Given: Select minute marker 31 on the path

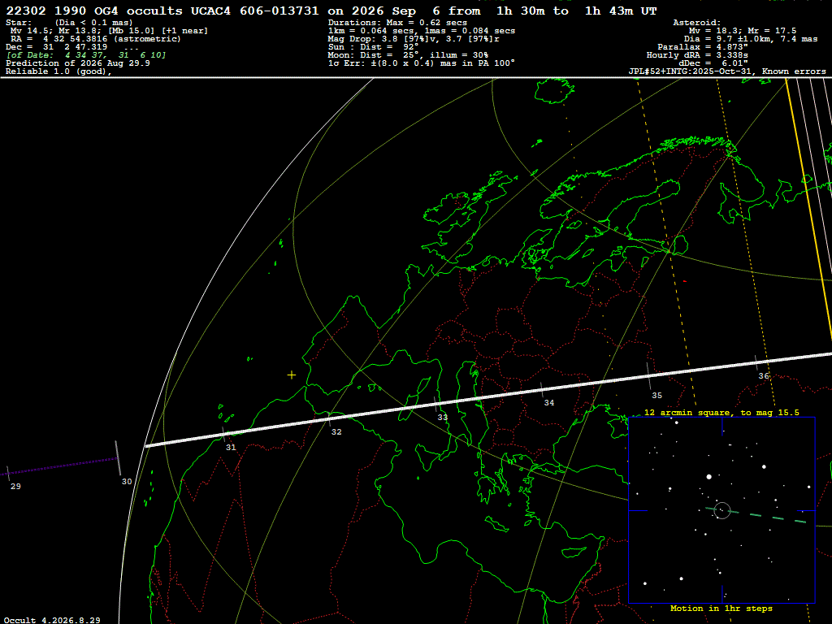Looking at the screenshot, I should [231, 448].
